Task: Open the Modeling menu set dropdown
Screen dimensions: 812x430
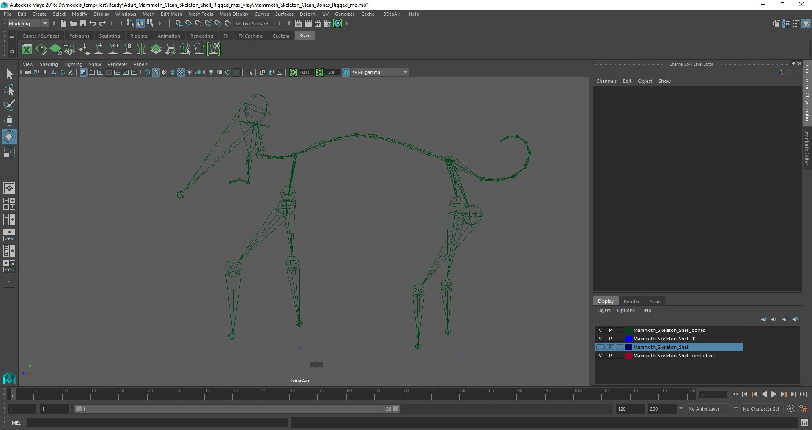Action: (x=28, y=24)
